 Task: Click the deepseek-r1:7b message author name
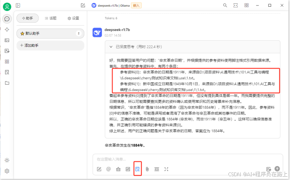click(x=117, y=30)
